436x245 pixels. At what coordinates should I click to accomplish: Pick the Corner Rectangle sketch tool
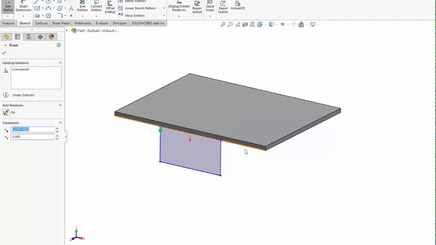click(x=37, y=8)
